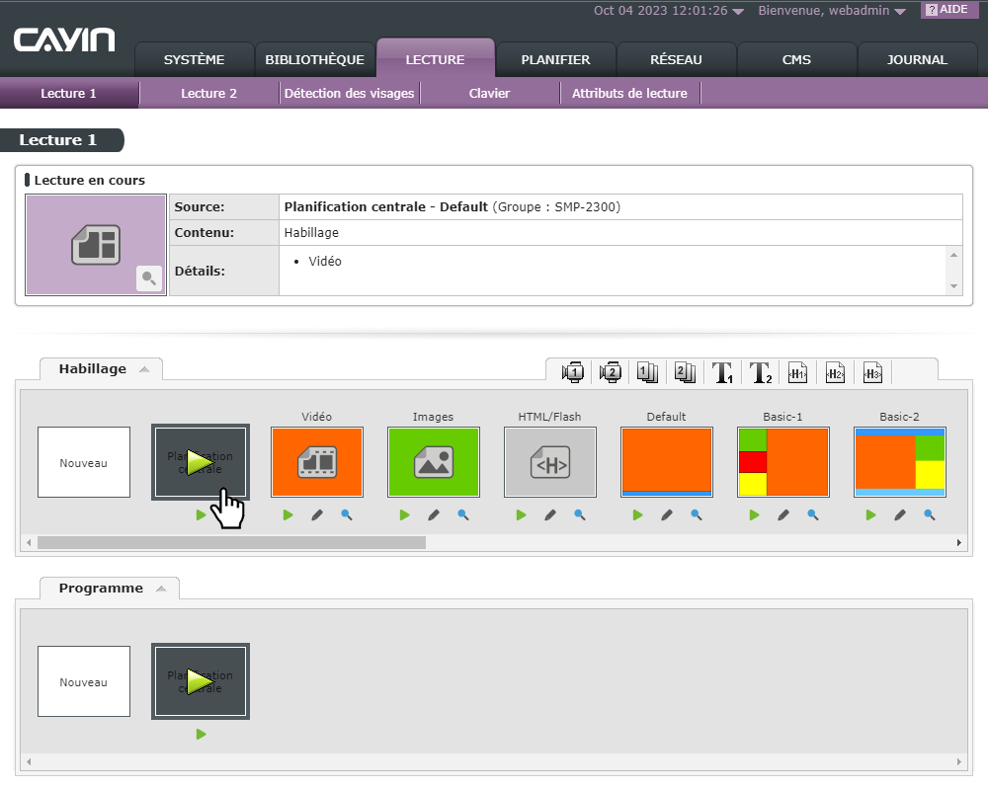This screenshot has width=988, height=789.
Task: Edit the Basic-1 skin
Action: coord(783,515)
